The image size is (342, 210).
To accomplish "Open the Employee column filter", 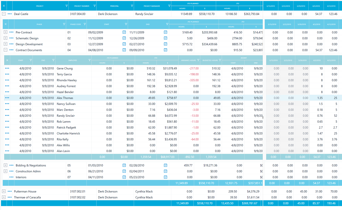I will [x=89, y=60].
